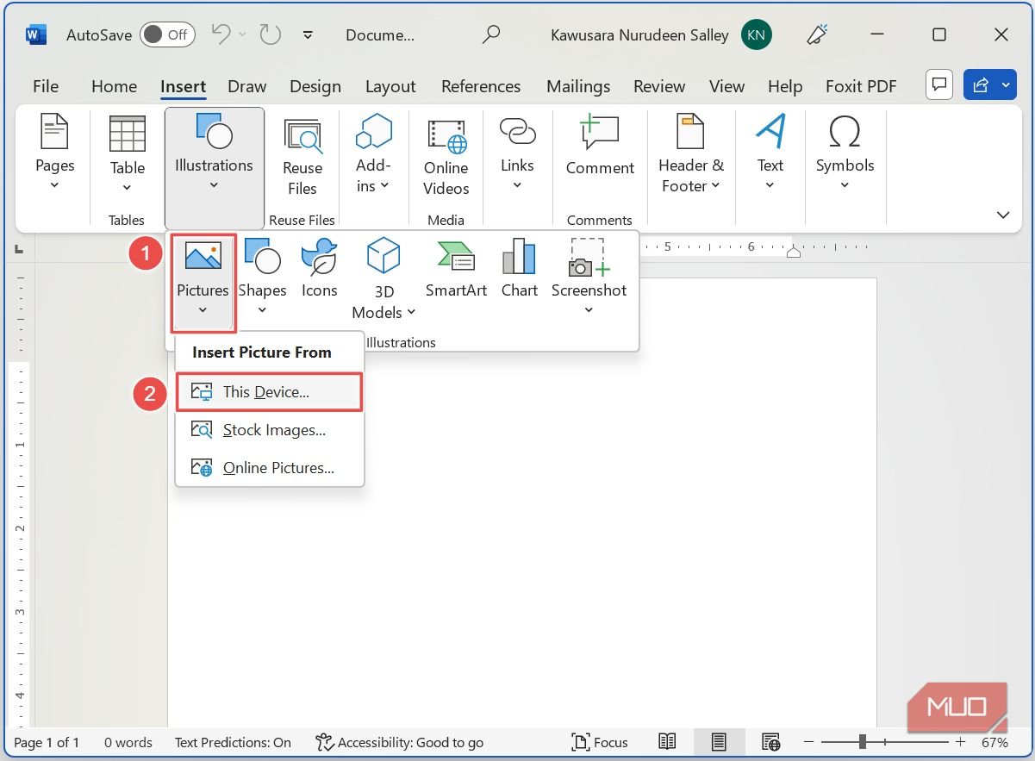
Task: Expand the Pictures dropdown chevron
Action: point(202,312)
